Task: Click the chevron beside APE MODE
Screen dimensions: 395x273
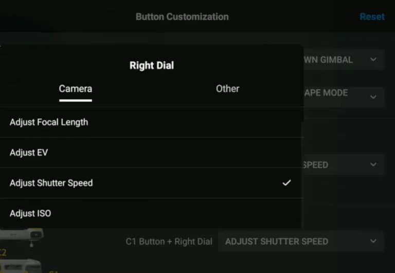Action: point(373,97)
